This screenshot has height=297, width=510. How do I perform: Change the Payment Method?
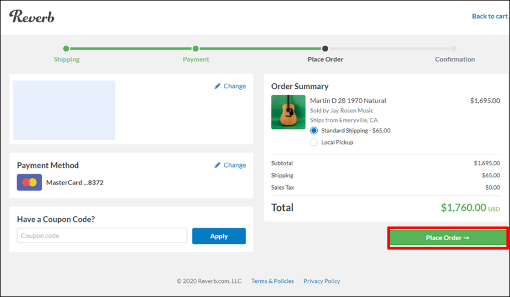point(230,165)
